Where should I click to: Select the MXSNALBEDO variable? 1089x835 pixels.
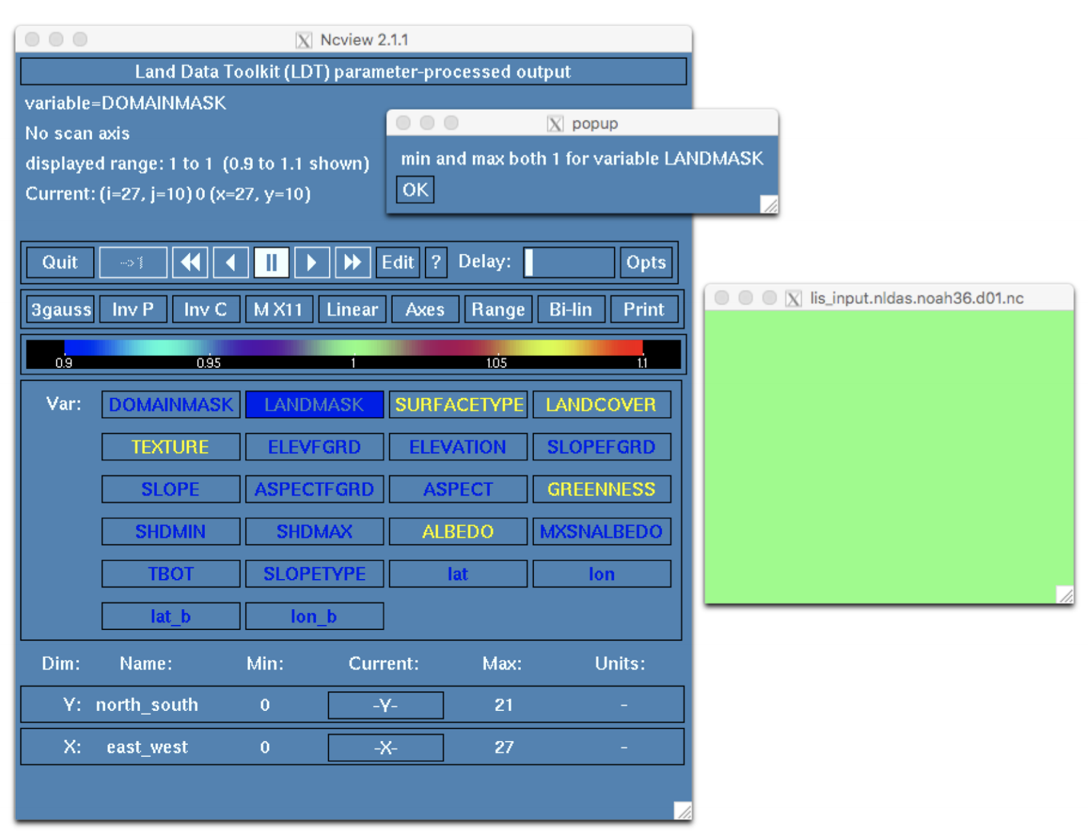[602, 532]
